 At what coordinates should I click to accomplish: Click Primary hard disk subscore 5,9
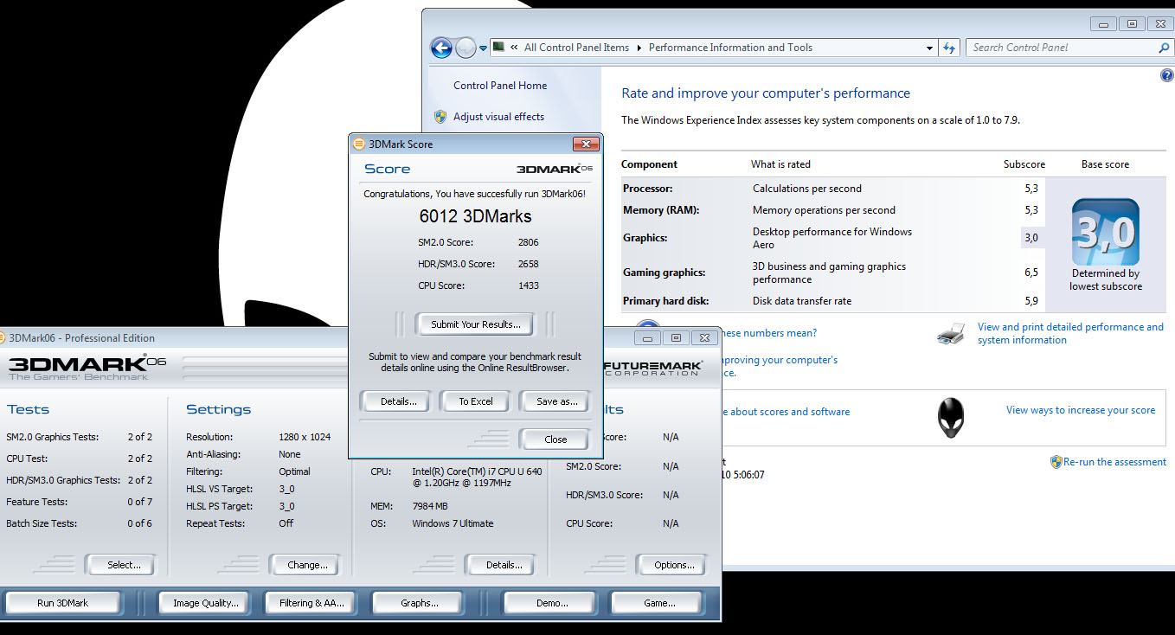[x=1031, y=301]
